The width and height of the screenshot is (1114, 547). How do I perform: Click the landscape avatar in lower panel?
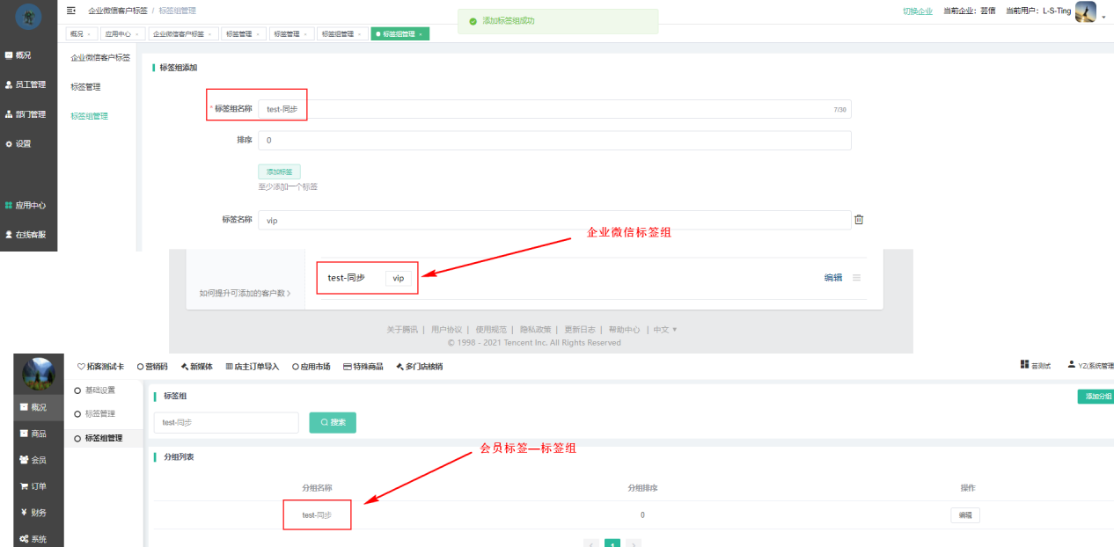(38, 375)
